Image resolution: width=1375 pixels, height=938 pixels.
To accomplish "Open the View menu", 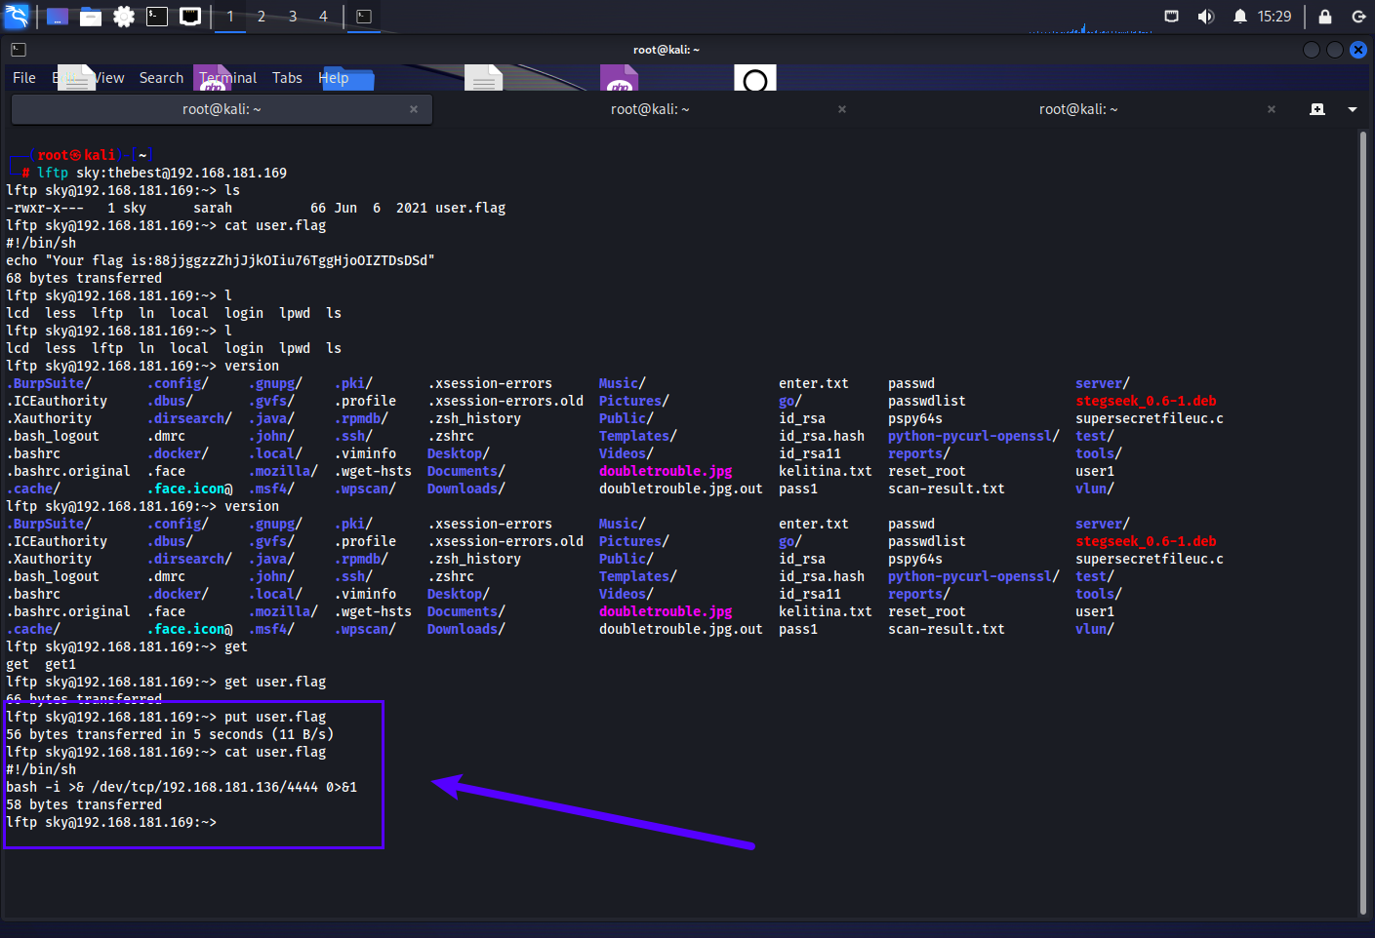I will (x=109, y=78).
